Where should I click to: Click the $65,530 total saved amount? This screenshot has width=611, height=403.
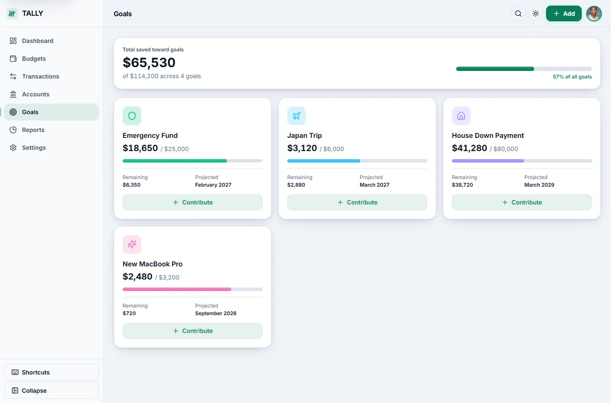[x=149, y=63]
